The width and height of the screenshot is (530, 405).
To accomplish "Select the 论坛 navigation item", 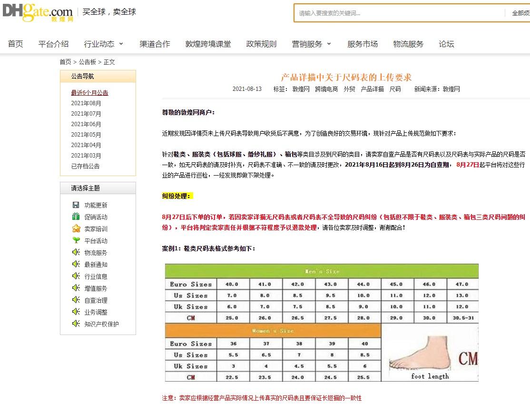I will (446, 44).
